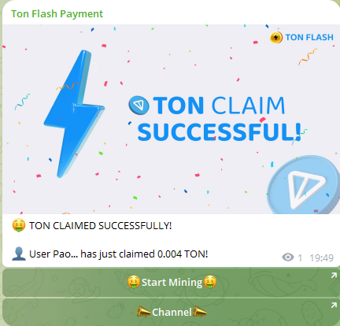340x326 pixels.
Task: Click the small TON coin beside TON CLAIM
Action: (139, 106)
